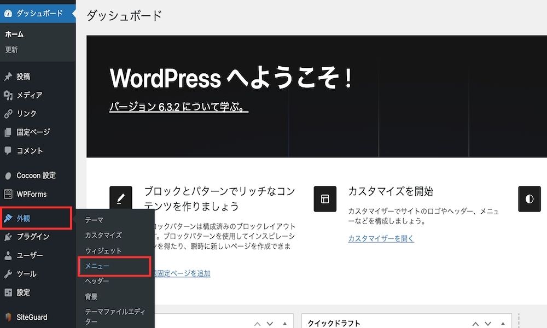Open the ホーム submenu item
547x328 pixels.
coord(14,34)
